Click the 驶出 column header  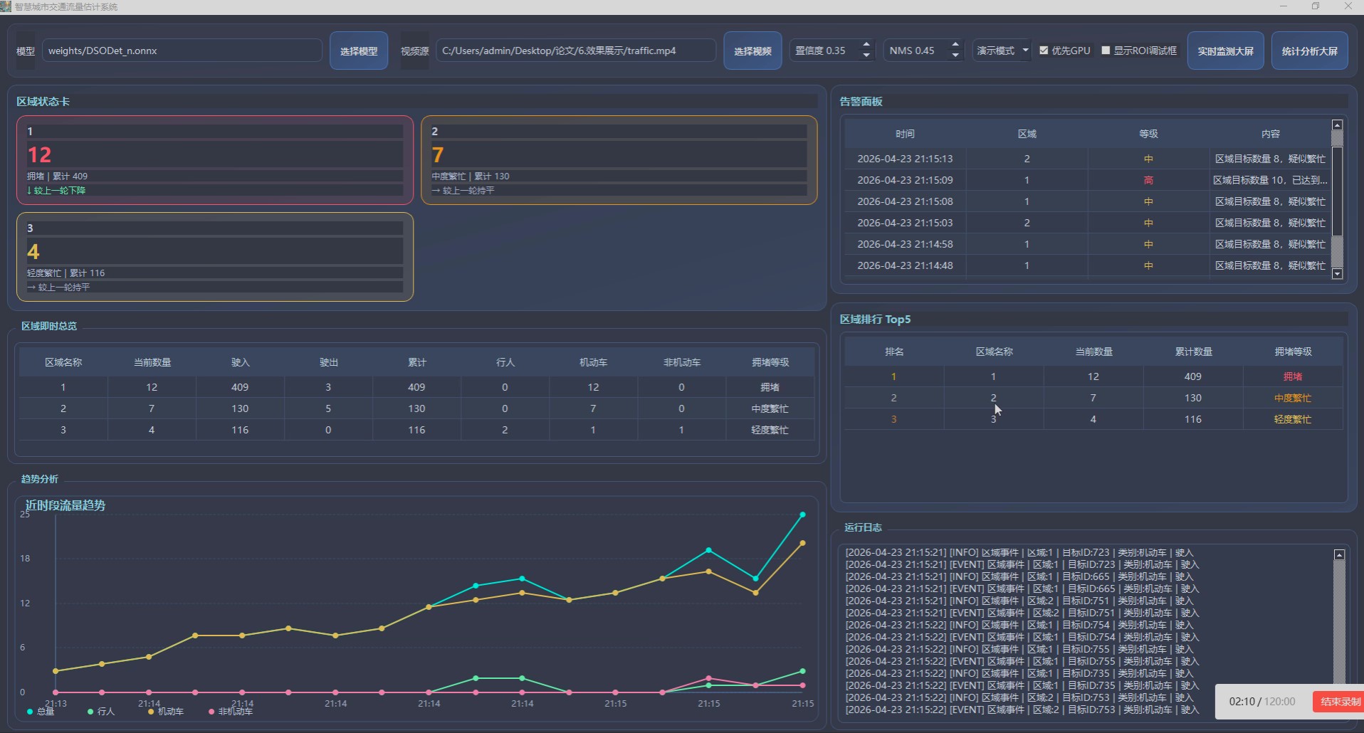tap(328, 362)
